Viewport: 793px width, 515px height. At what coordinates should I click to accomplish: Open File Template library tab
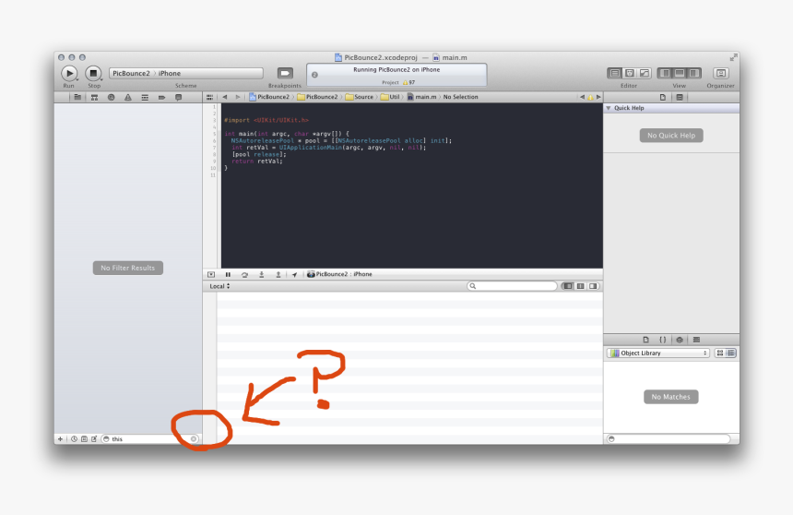[x=645, y=340]
